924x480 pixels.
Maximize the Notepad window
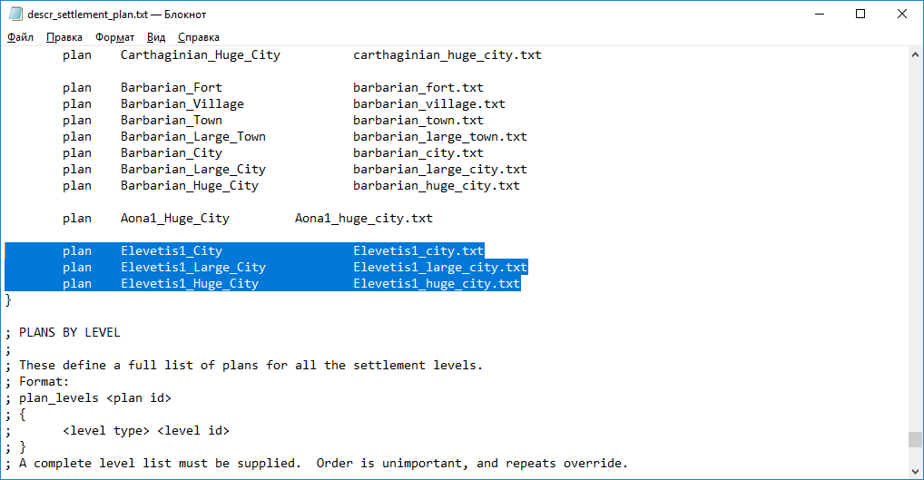coord(860,14)
